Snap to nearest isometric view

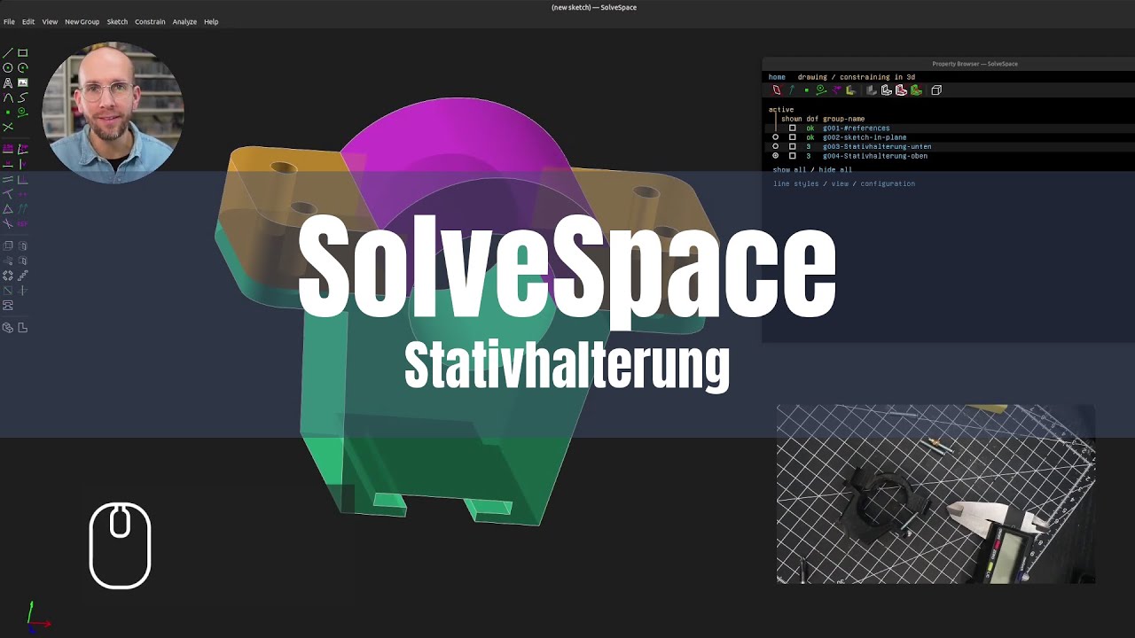click(8, 328)
